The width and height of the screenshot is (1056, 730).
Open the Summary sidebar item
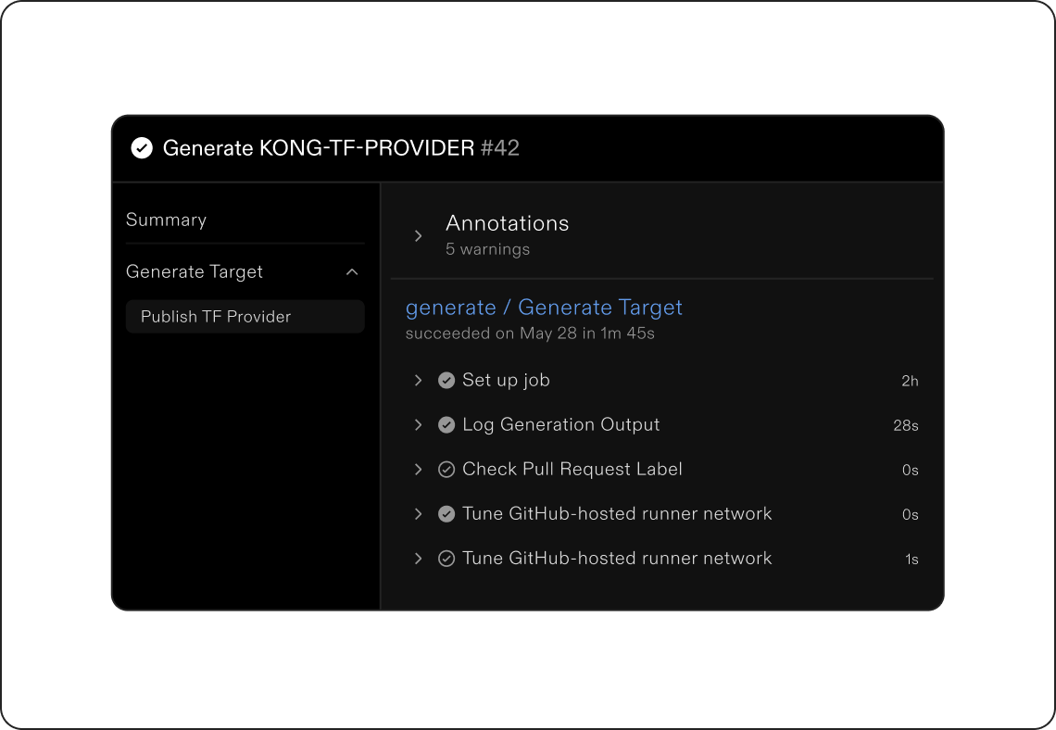tap(166, 220)
